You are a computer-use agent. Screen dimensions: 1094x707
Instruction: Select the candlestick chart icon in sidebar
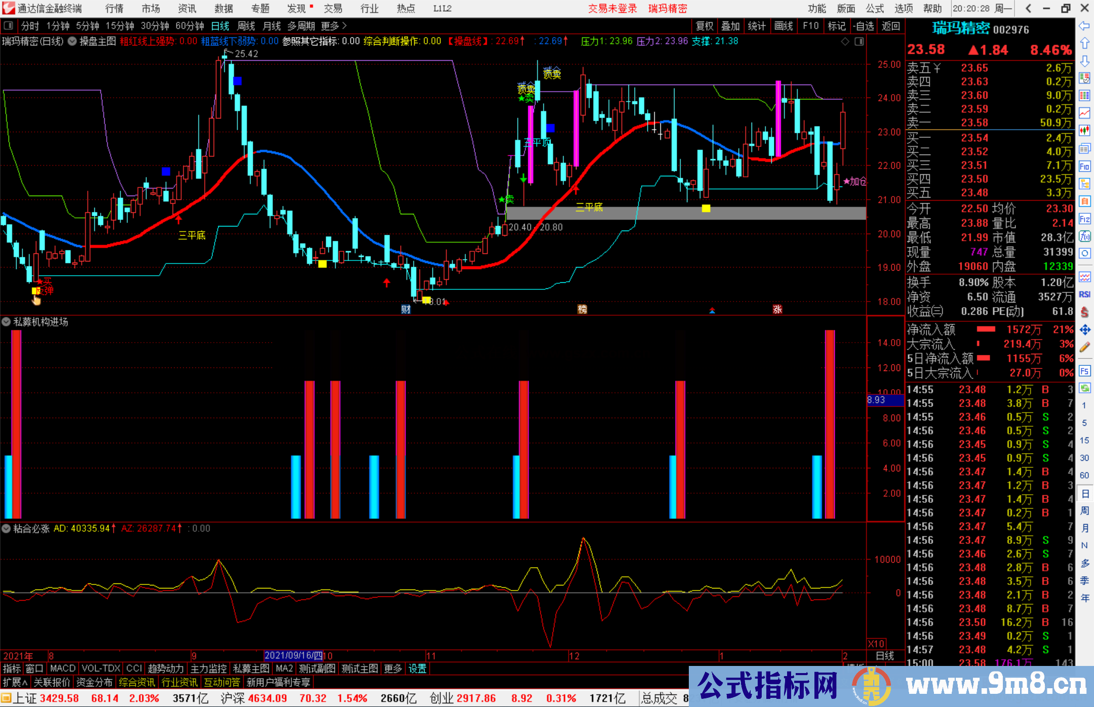(x=1084, y=131)
